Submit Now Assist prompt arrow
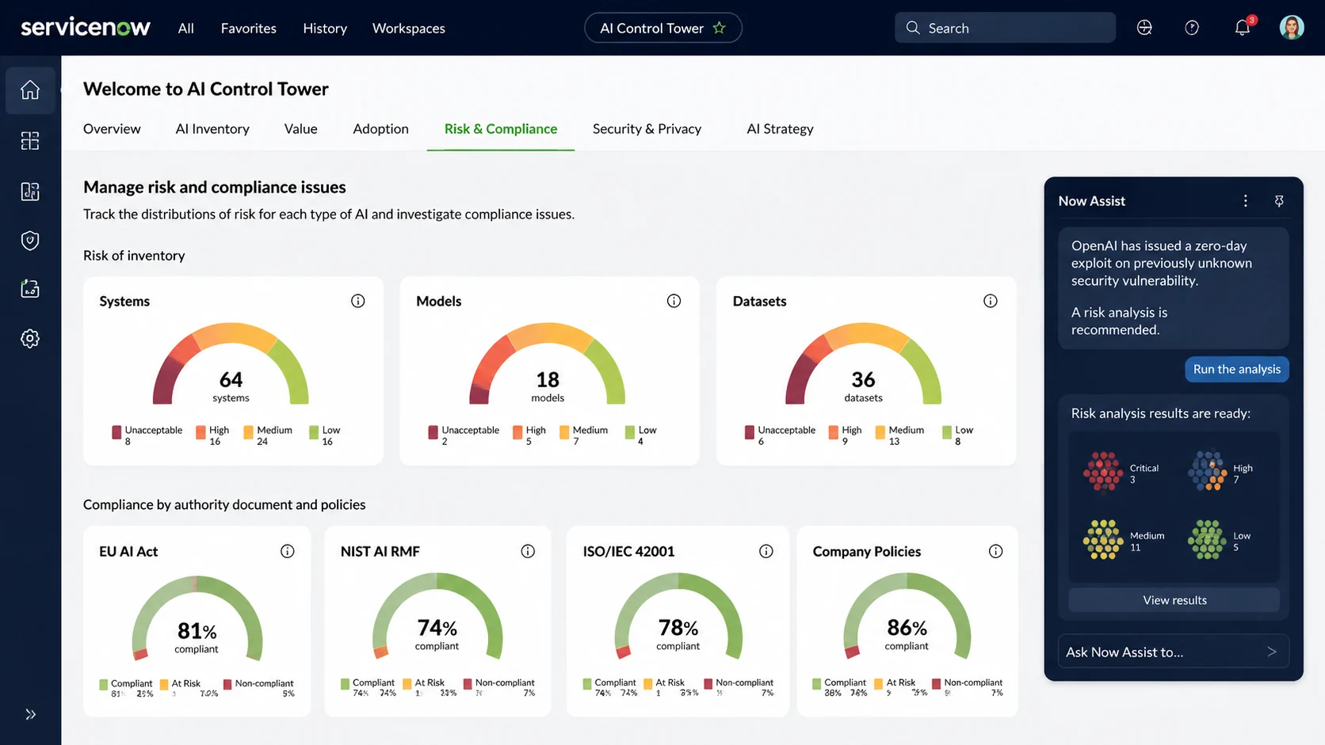Viewport: 1325px width, 745px height. click(1272, 652)
